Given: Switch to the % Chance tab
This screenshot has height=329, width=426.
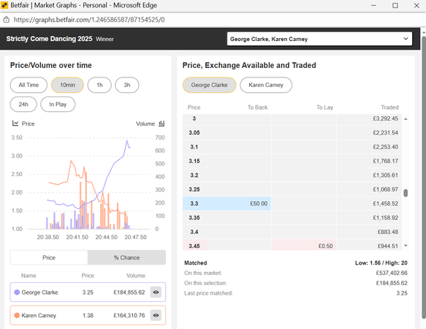Looking at the screenshot, I should 126,257.
